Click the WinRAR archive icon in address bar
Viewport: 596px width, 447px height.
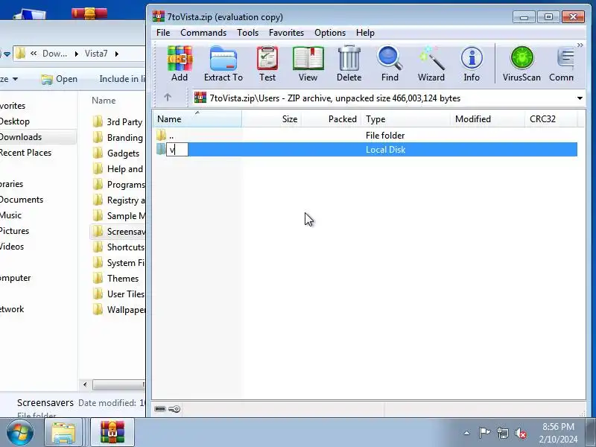(200, 98)
